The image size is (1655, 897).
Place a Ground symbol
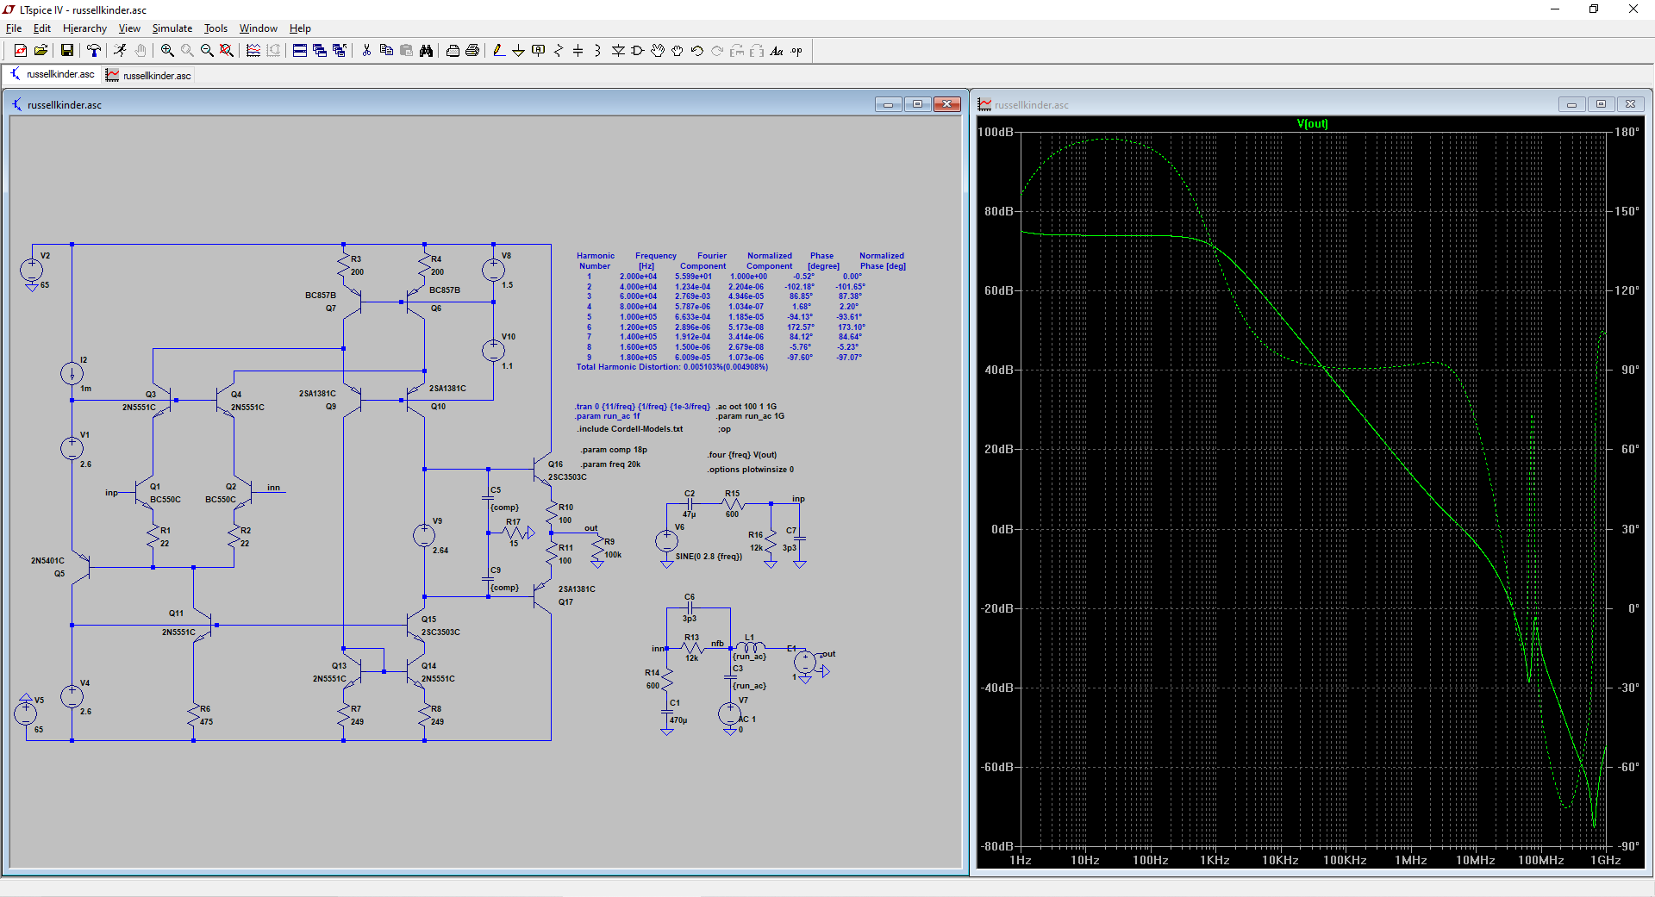(x=519, y=51)
